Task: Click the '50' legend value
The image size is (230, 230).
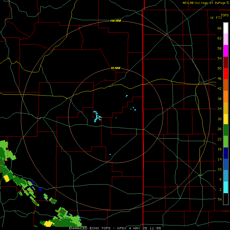Action: tap(220, 68)
